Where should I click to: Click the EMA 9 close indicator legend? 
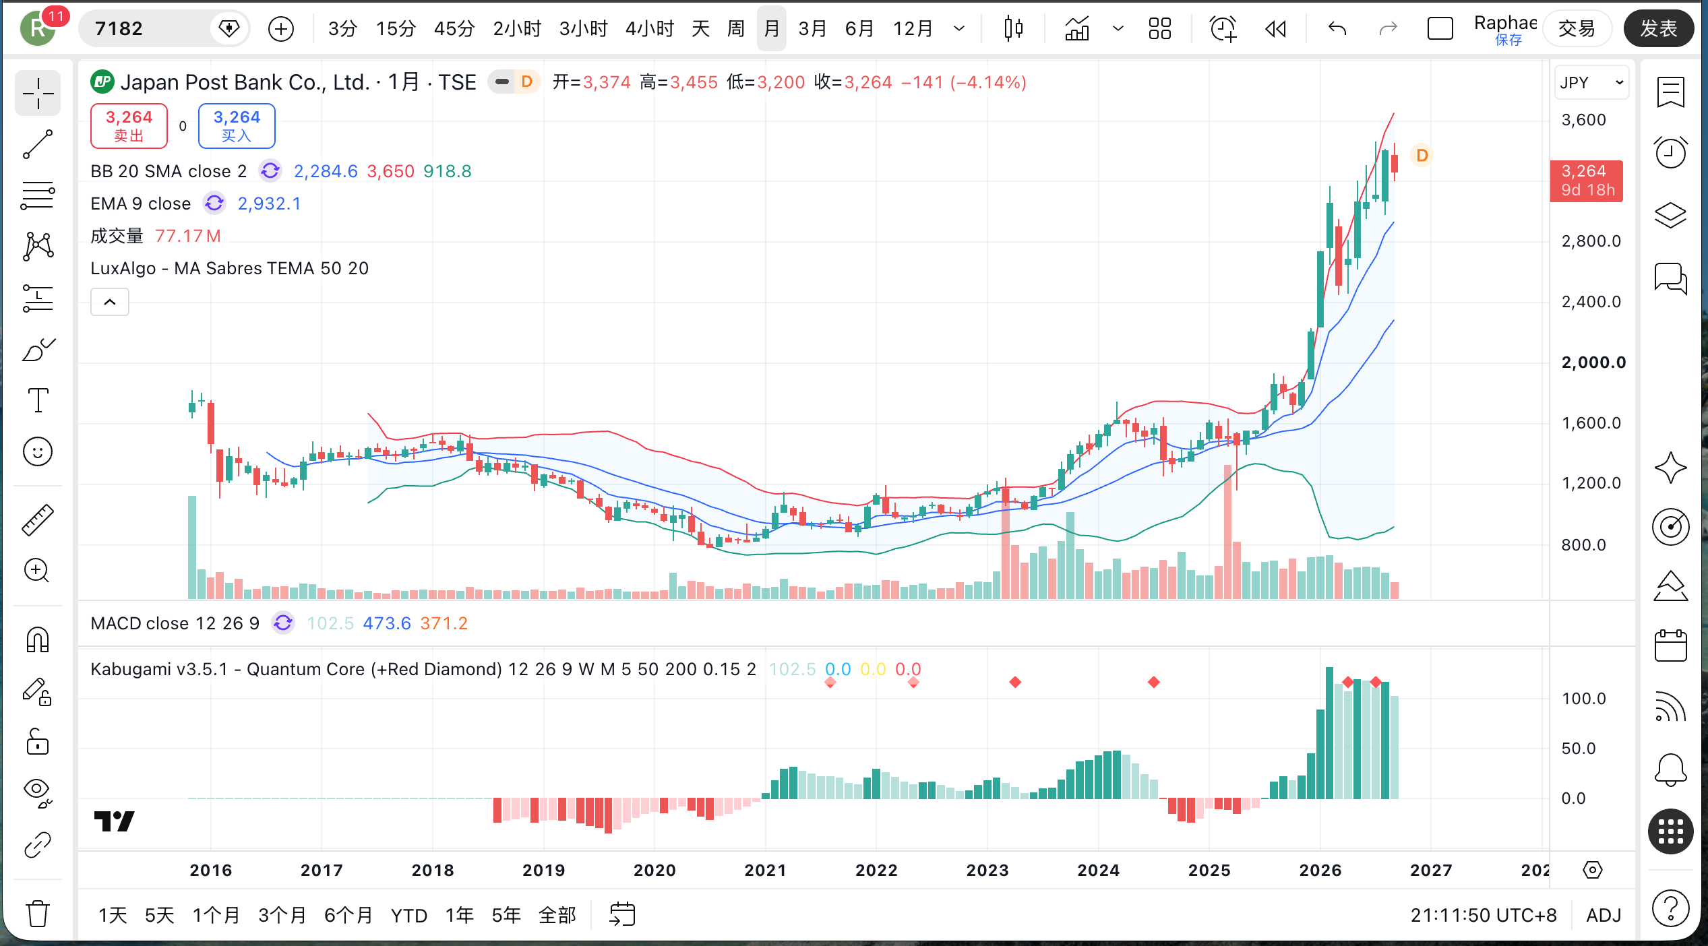click(141, 203)
